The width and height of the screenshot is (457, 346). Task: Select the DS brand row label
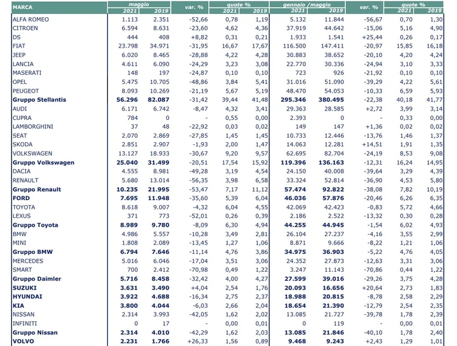coord(17,37)
